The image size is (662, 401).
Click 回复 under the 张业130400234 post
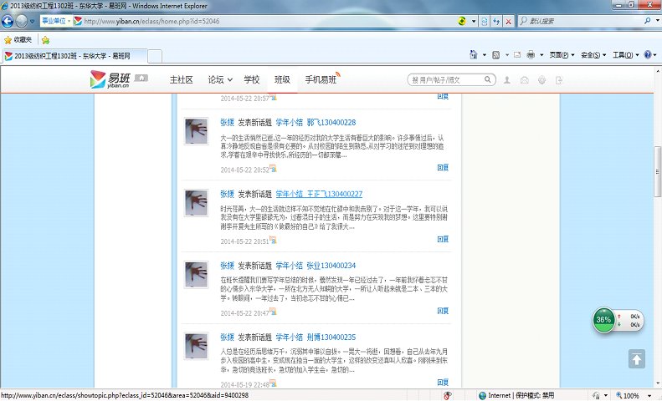[x=443, y=311]
